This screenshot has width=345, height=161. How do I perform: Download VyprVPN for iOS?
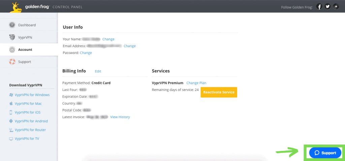pyautogui.click(x=28, y=112)
